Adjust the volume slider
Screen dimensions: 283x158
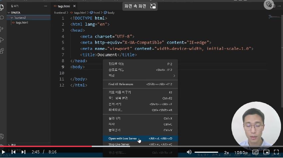(206, 152)
